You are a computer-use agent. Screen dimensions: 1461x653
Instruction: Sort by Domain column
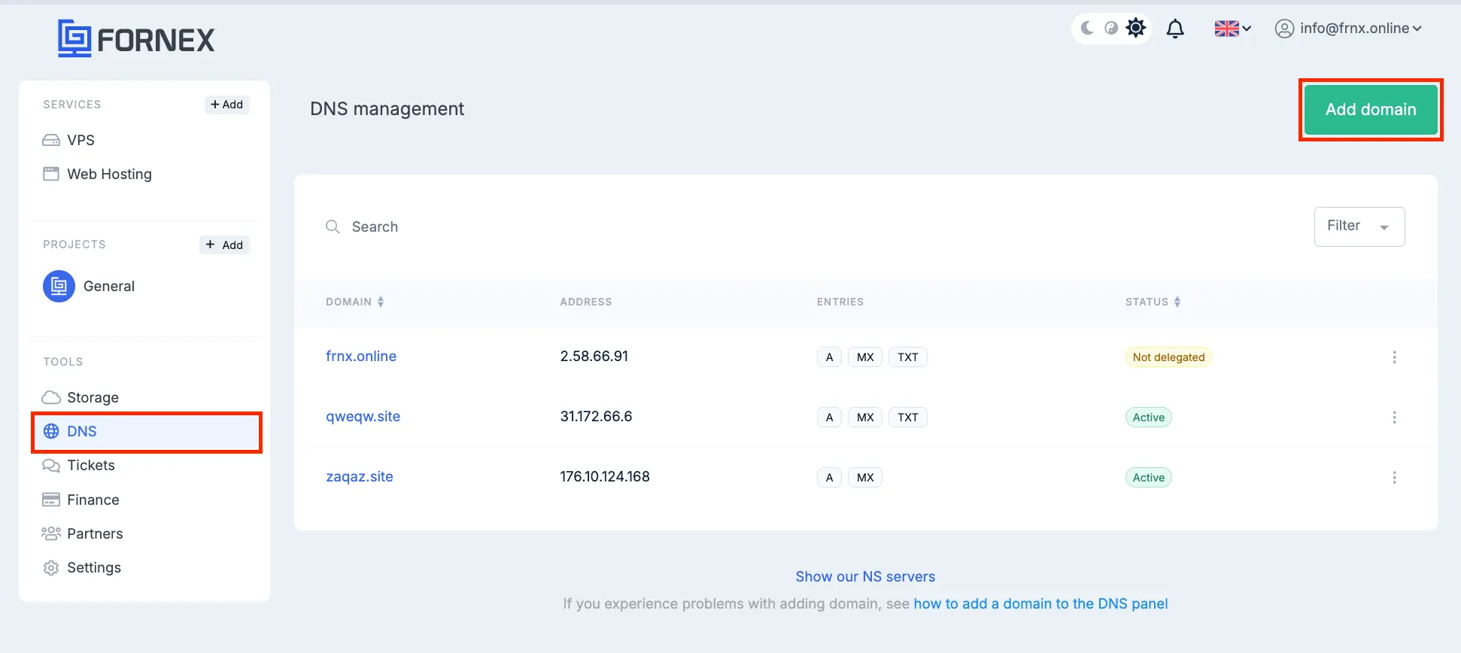[x=355, y=302]
